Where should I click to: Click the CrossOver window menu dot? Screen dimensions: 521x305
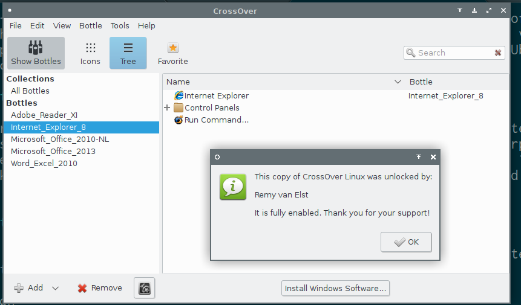(10, 10)
